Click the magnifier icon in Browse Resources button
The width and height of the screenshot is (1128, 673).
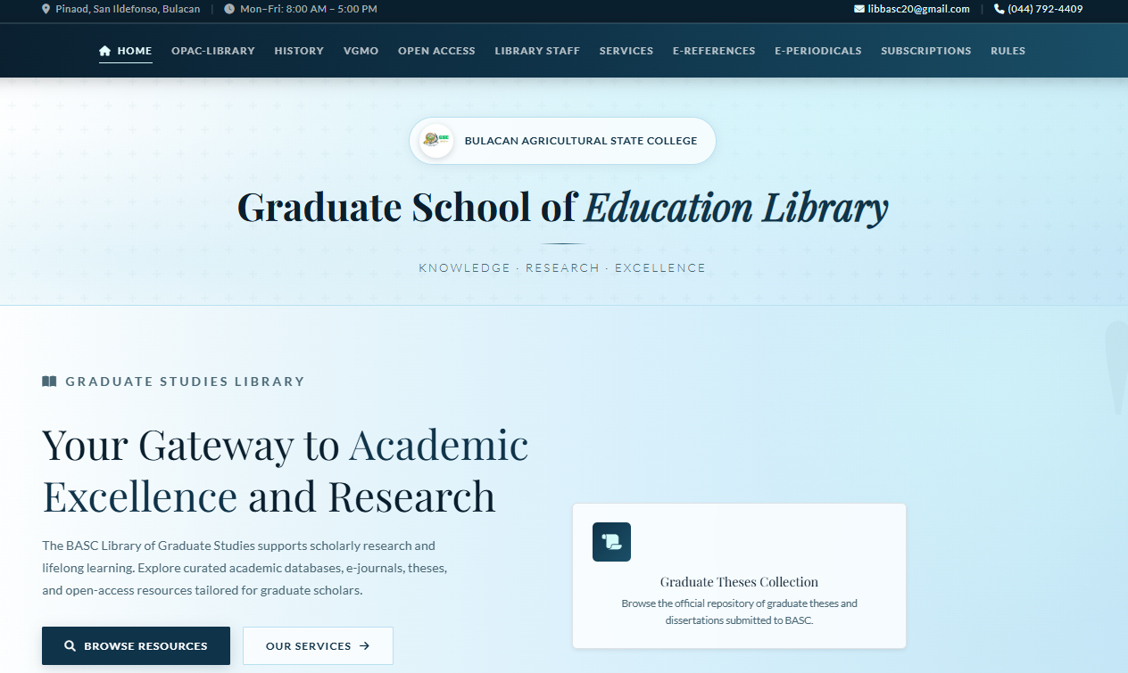tap(70, 646)
